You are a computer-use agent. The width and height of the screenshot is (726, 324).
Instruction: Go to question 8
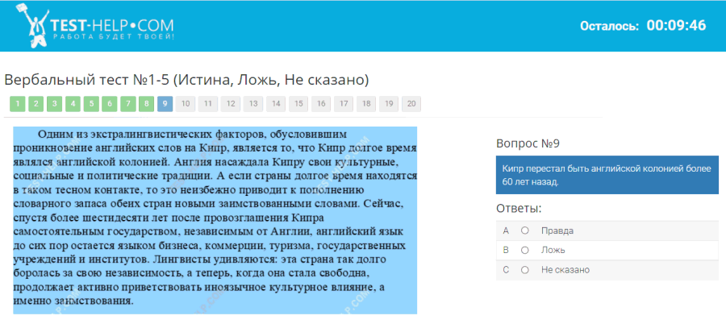coord(146,104)
